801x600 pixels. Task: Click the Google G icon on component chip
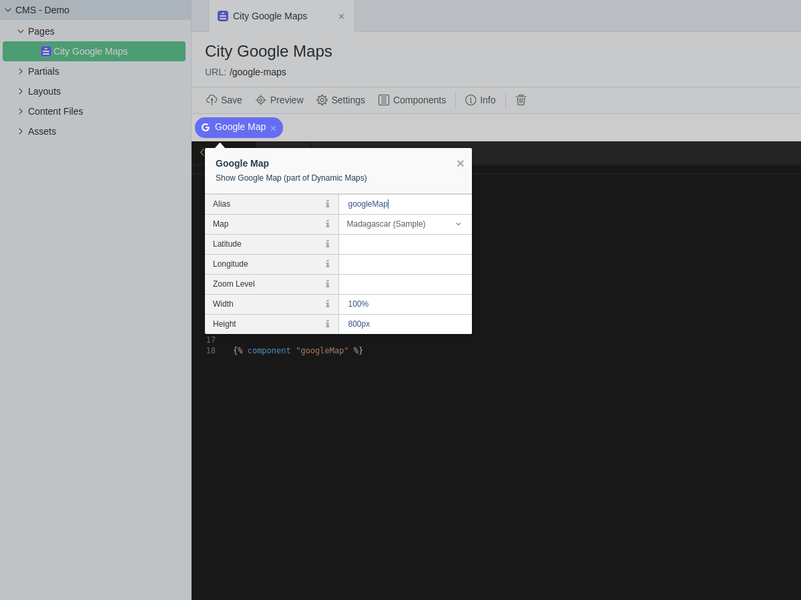pos(206,127)
